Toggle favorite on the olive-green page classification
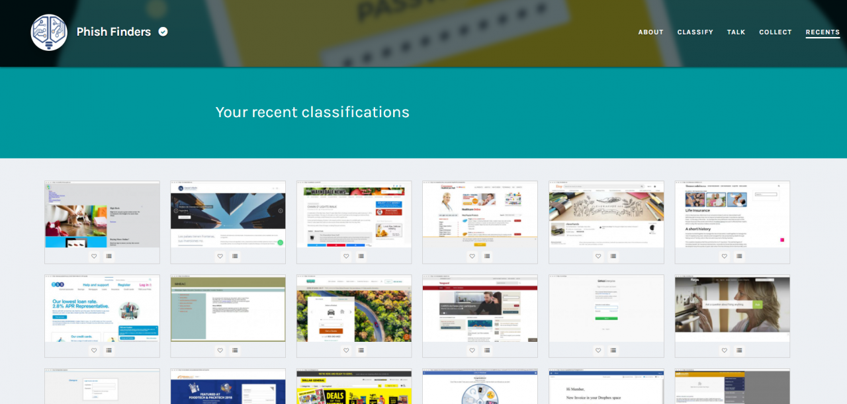Screen dimensions: 847x404 coord(220,350)
